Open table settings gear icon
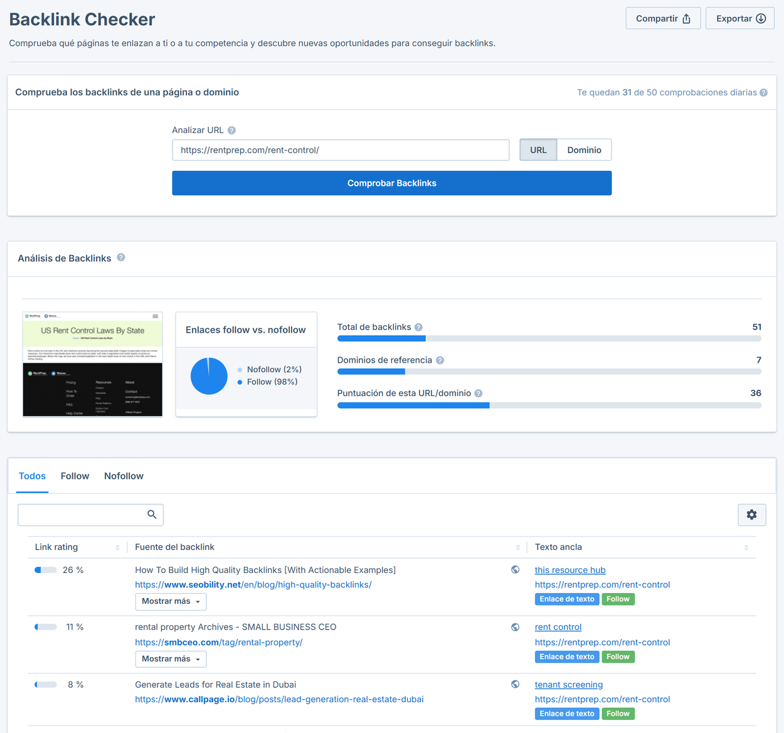This screenshot has width=784, height=733. click(751, 515)
